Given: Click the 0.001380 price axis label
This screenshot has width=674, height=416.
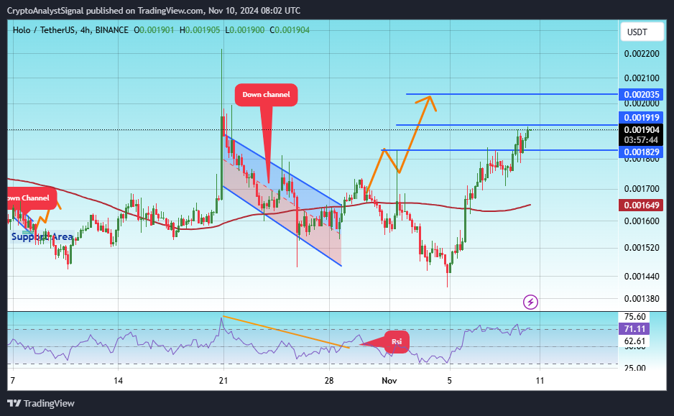Looking at the screenshot, I should coord(642,299).
